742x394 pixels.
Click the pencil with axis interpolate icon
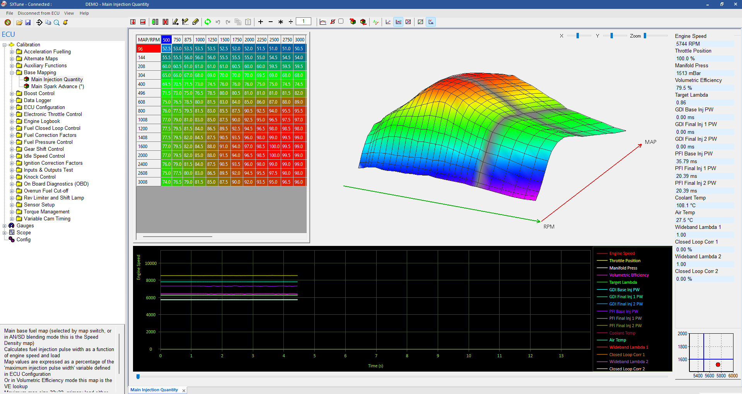185,22
